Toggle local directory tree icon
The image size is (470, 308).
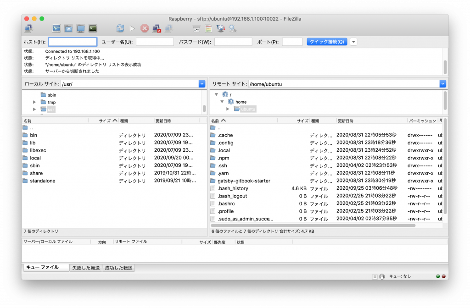coord(68,28)
